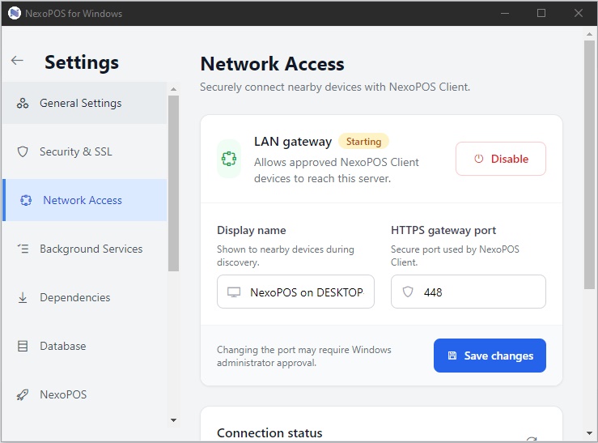Click the Security & SSL shield icon

point(23,151)
